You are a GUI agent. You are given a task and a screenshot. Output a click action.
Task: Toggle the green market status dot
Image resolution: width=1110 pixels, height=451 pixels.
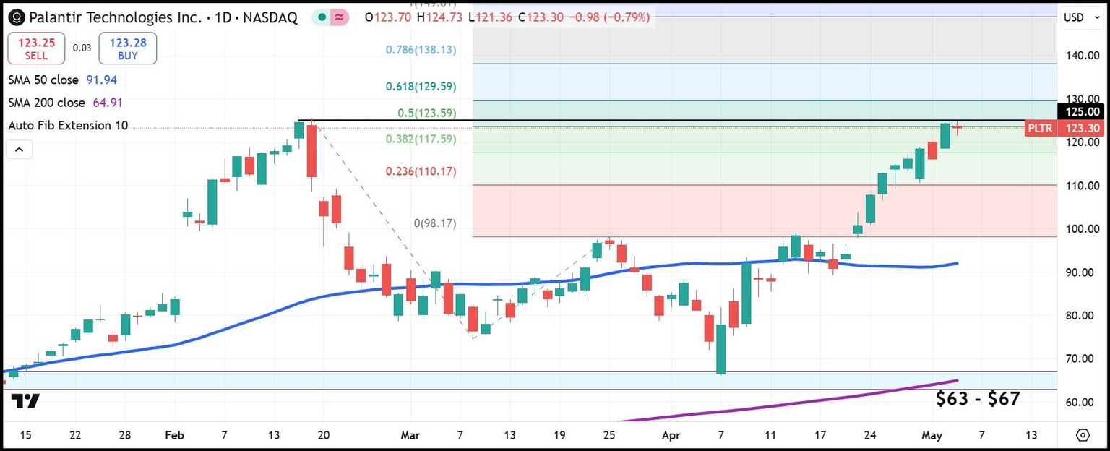322,16
